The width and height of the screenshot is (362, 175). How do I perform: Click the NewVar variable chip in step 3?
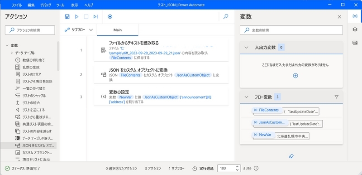coord(125,97)
